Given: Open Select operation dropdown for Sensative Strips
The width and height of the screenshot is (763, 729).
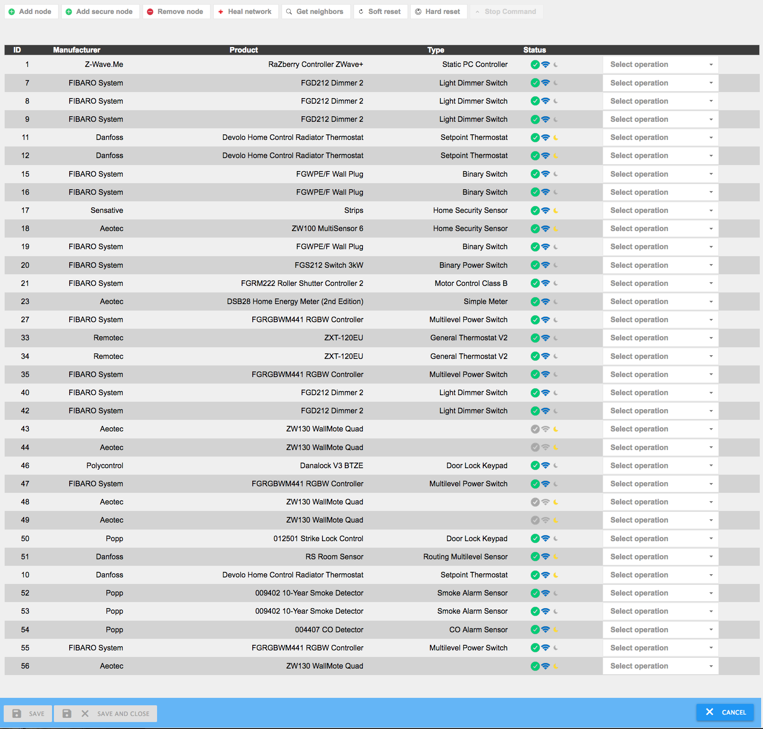Looking at the screenshot, I should click(x=660, y=211).
